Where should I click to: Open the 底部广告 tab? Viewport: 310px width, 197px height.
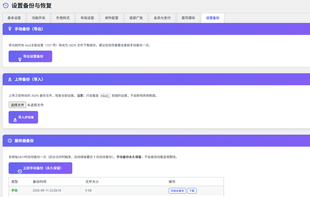(x=136, y=18)
